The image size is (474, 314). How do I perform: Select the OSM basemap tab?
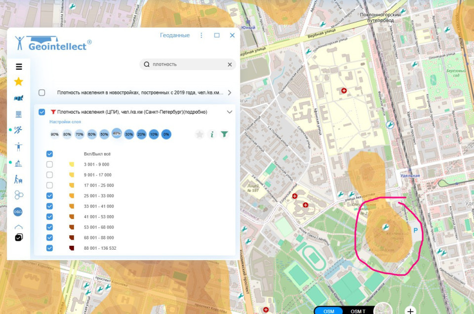click(x=329, y=311)
